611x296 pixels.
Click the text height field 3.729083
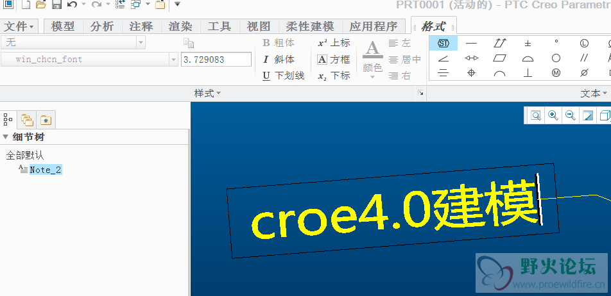point(216,60)
